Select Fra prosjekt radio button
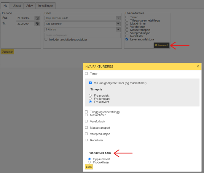Image resolution: width=204 pixels, height=173 pixels. click(x=90, y=96)
